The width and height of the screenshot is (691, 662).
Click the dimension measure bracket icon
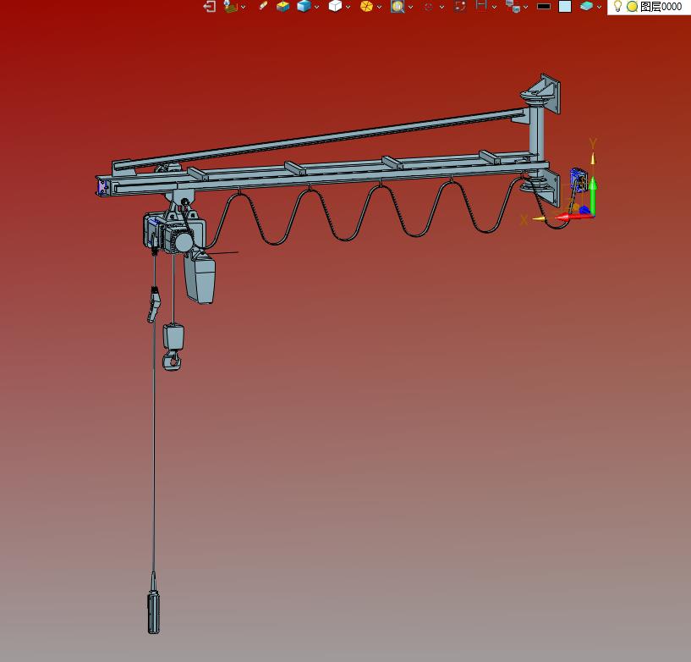tap(481, 5)
